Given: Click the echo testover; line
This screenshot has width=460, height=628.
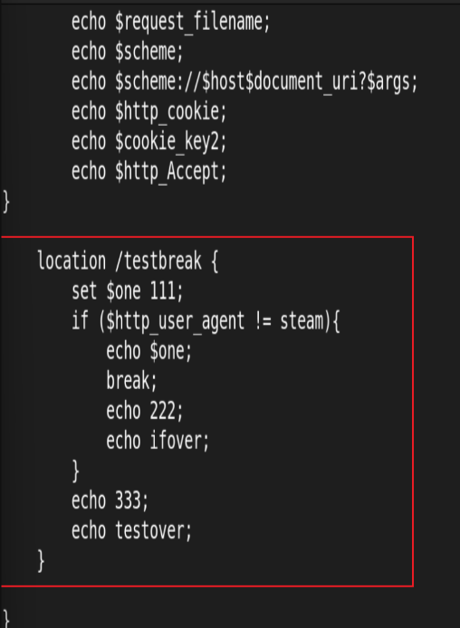Looking at the screenshot, I should 132,530.
